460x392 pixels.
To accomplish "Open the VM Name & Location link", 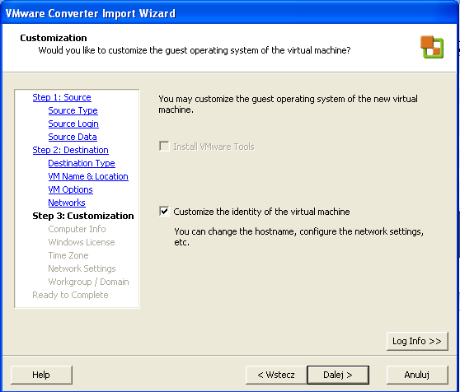I will pos(88,176).
